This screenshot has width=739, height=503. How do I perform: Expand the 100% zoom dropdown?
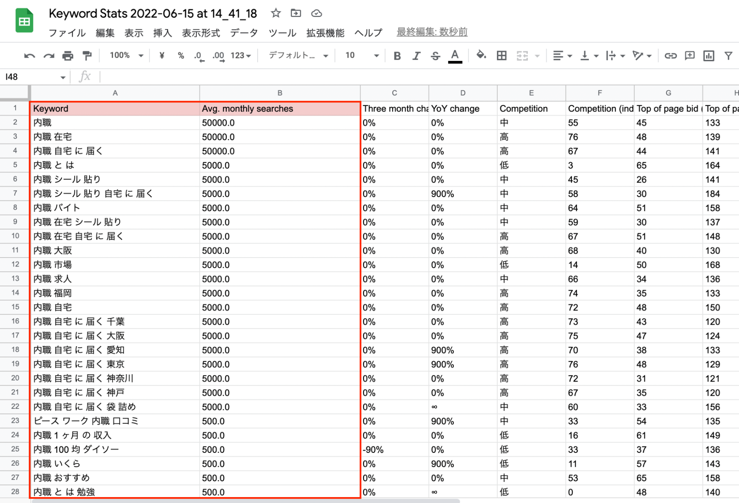126,56
